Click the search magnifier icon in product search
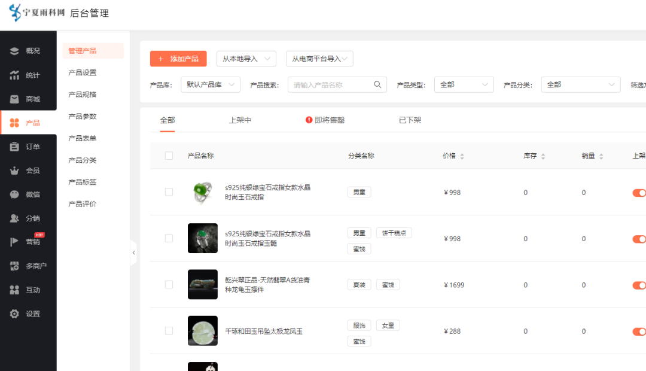 377,84
